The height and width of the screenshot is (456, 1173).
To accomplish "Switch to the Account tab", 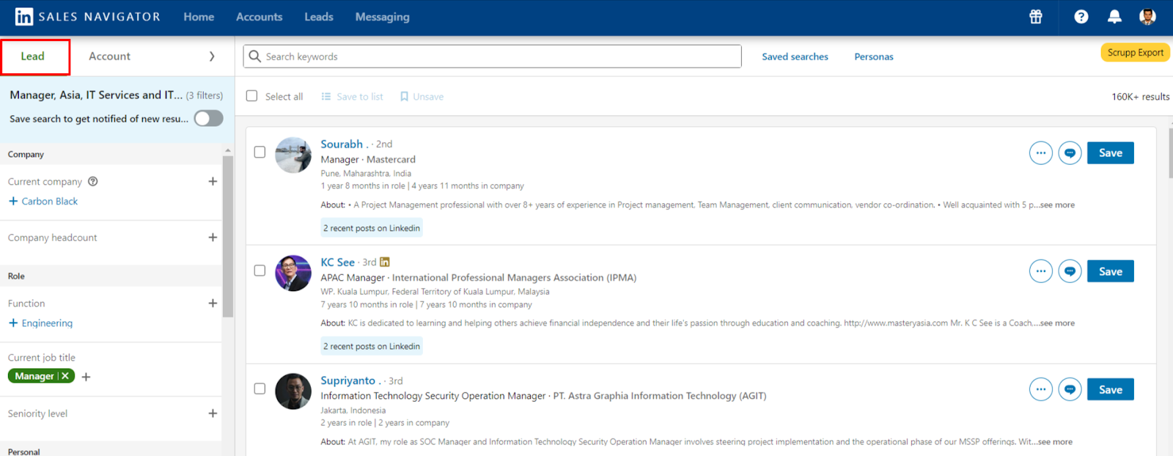I will pos(109,56).
